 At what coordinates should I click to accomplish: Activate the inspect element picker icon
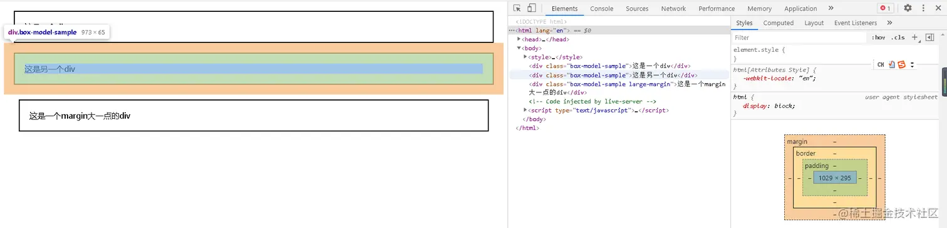coord(517,8)
